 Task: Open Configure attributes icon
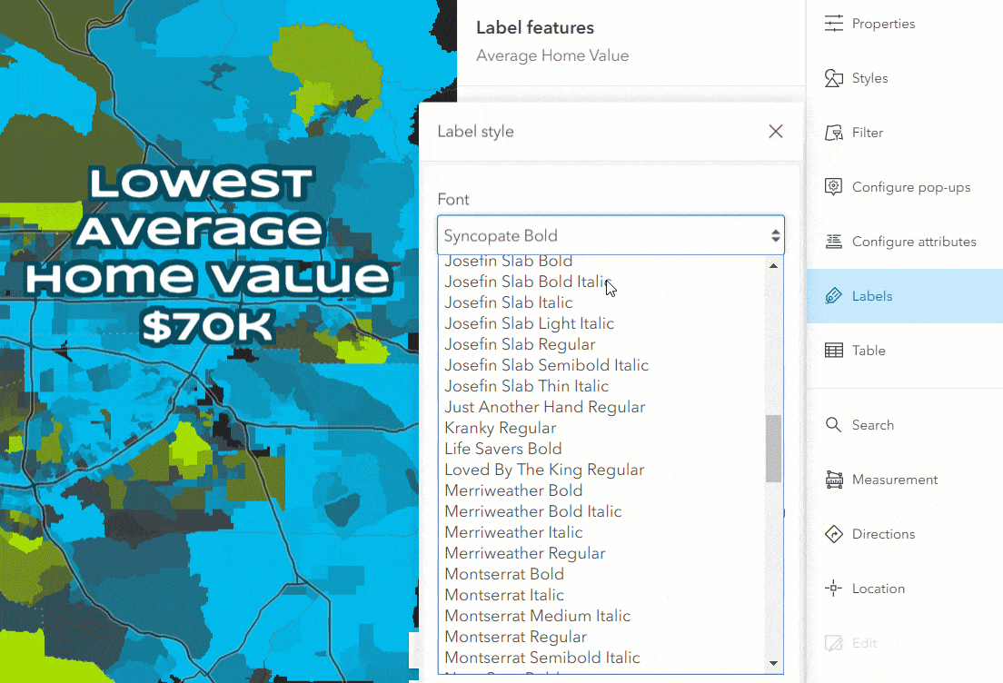833,241
